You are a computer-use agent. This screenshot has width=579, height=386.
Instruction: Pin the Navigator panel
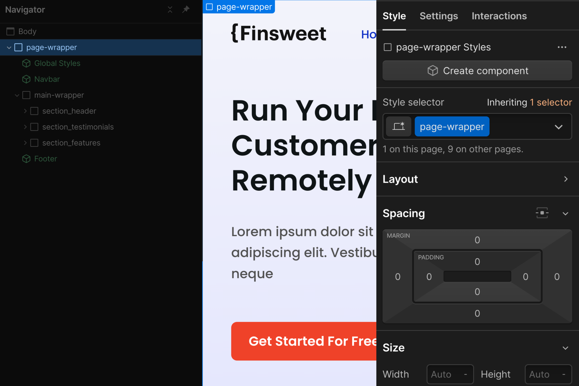click(186, 9)
